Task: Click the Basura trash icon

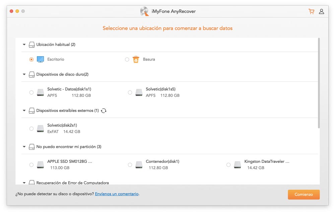Action: point(136,60)
